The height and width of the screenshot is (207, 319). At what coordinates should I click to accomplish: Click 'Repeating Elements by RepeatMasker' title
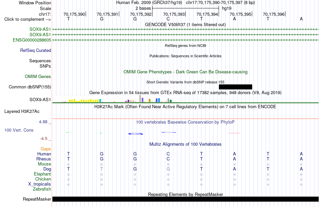tap(186, 194)
